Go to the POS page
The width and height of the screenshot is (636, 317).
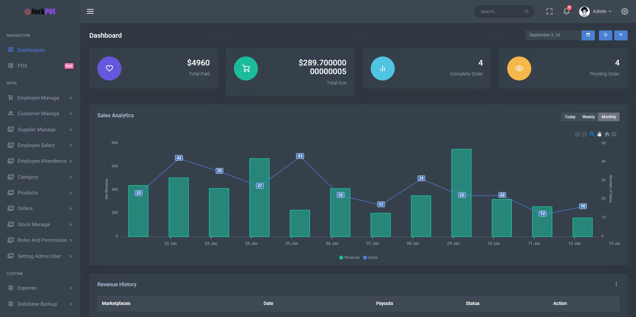22,66
